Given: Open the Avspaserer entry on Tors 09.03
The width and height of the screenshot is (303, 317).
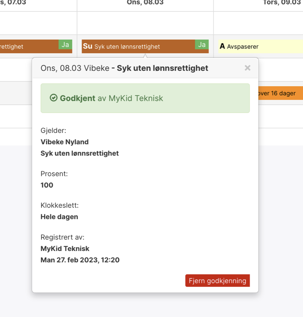Looking at the screenshot, I should coord(261,46).
